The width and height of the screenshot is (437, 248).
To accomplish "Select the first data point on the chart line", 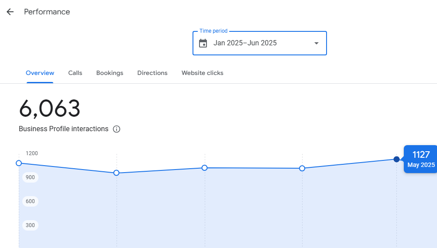I will tap(19, 163).
